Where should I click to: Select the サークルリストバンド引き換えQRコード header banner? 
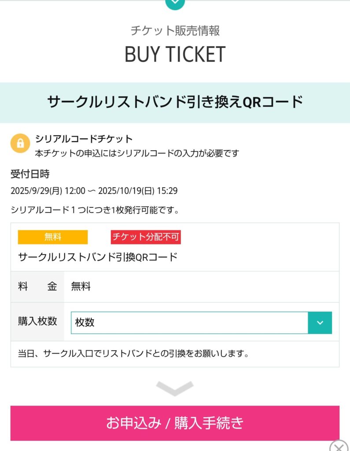point(175,102)
